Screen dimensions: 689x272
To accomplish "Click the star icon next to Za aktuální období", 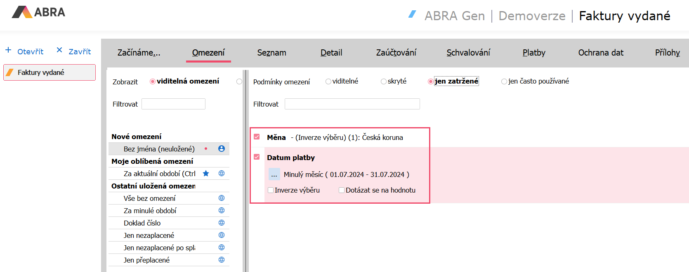I will coord(206,173).
